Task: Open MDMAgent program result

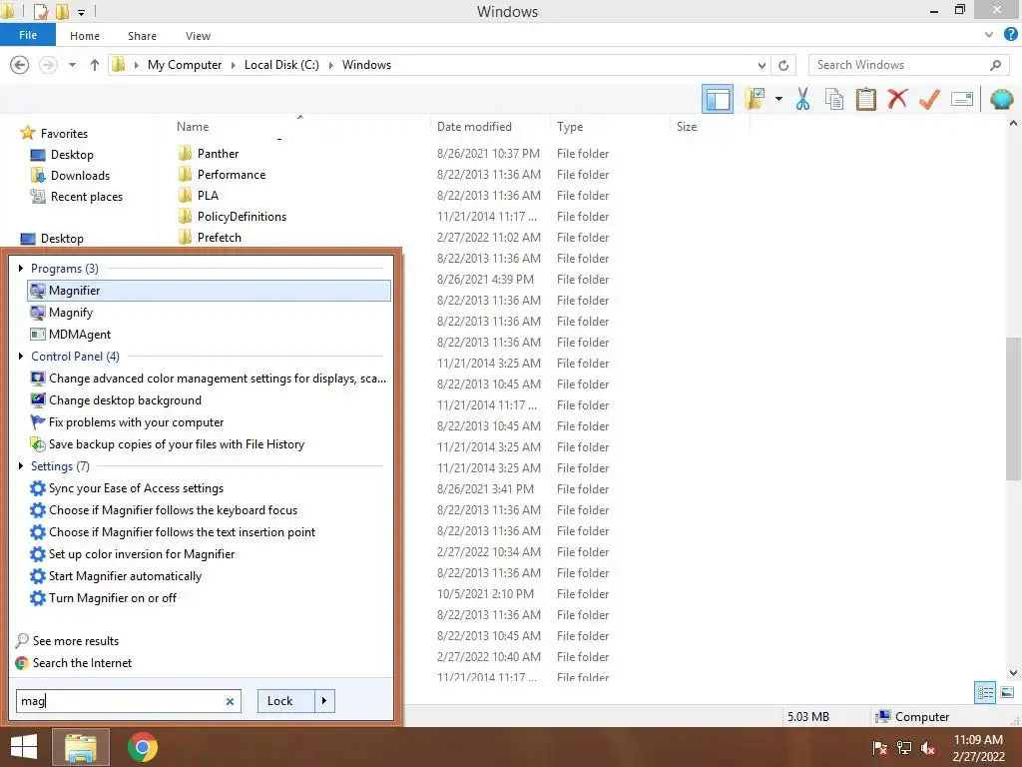Action: pyautogui.click(x=80, y=334)
